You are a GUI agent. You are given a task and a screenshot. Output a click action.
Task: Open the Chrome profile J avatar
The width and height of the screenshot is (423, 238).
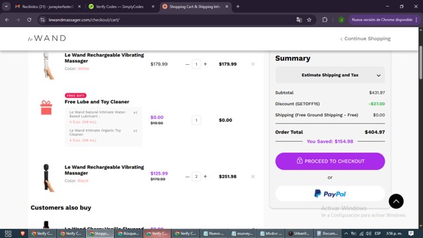[341, 20]
